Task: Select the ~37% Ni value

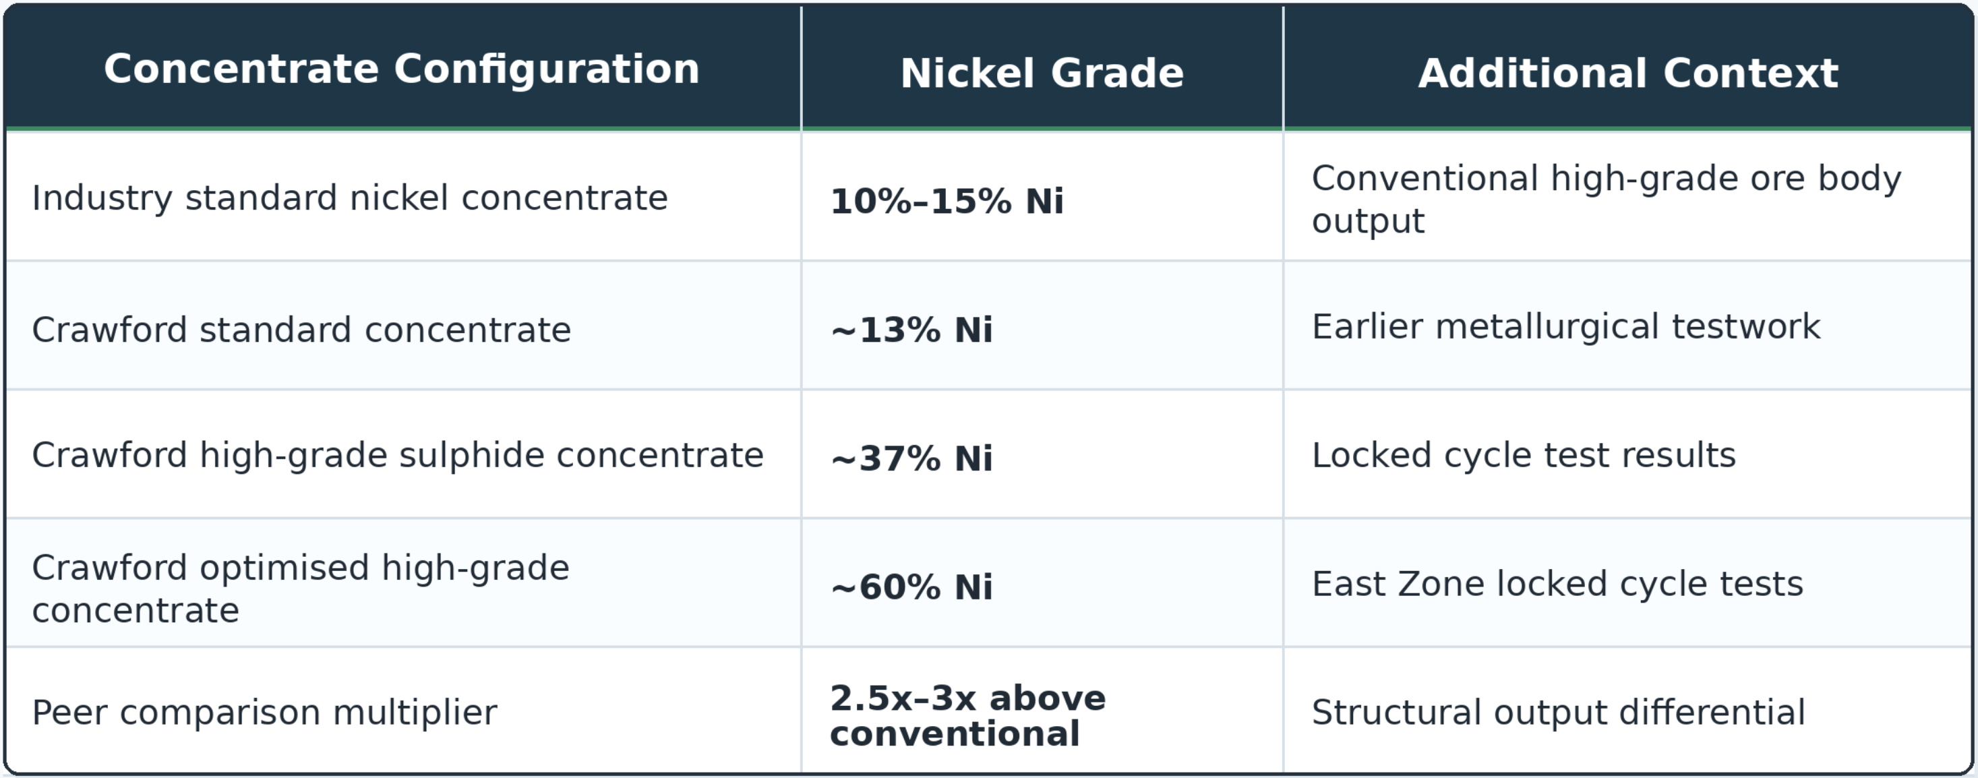Action: [x=911, y=458]
